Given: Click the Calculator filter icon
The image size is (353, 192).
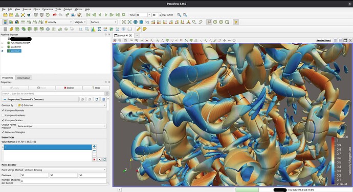Looking at the screenshot, I should [x=5, y=29].
